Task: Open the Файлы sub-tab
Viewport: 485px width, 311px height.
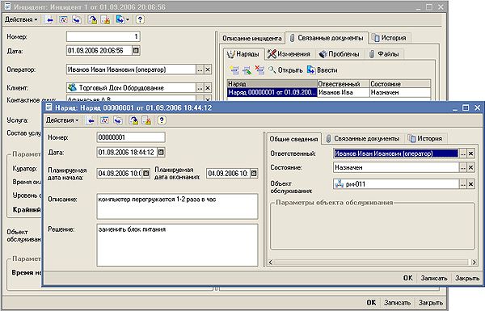Action: point(384,54)
